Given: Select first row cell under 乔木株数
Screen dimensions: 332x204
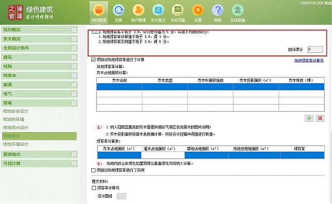Looking at the screenshot, I should pyautogui.click(x=301, y=86).
